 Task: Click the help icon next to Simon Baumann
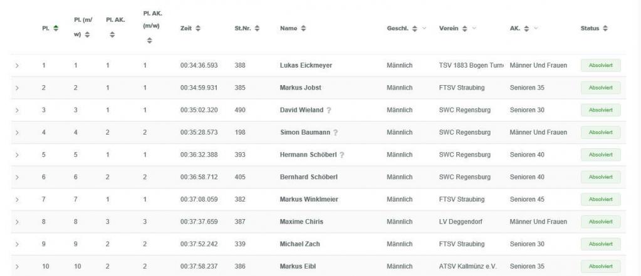tap(335, 133)
